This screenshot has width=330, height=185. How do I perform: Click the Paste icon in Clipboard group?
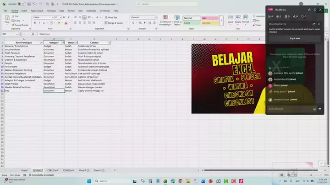coord(7,20)
